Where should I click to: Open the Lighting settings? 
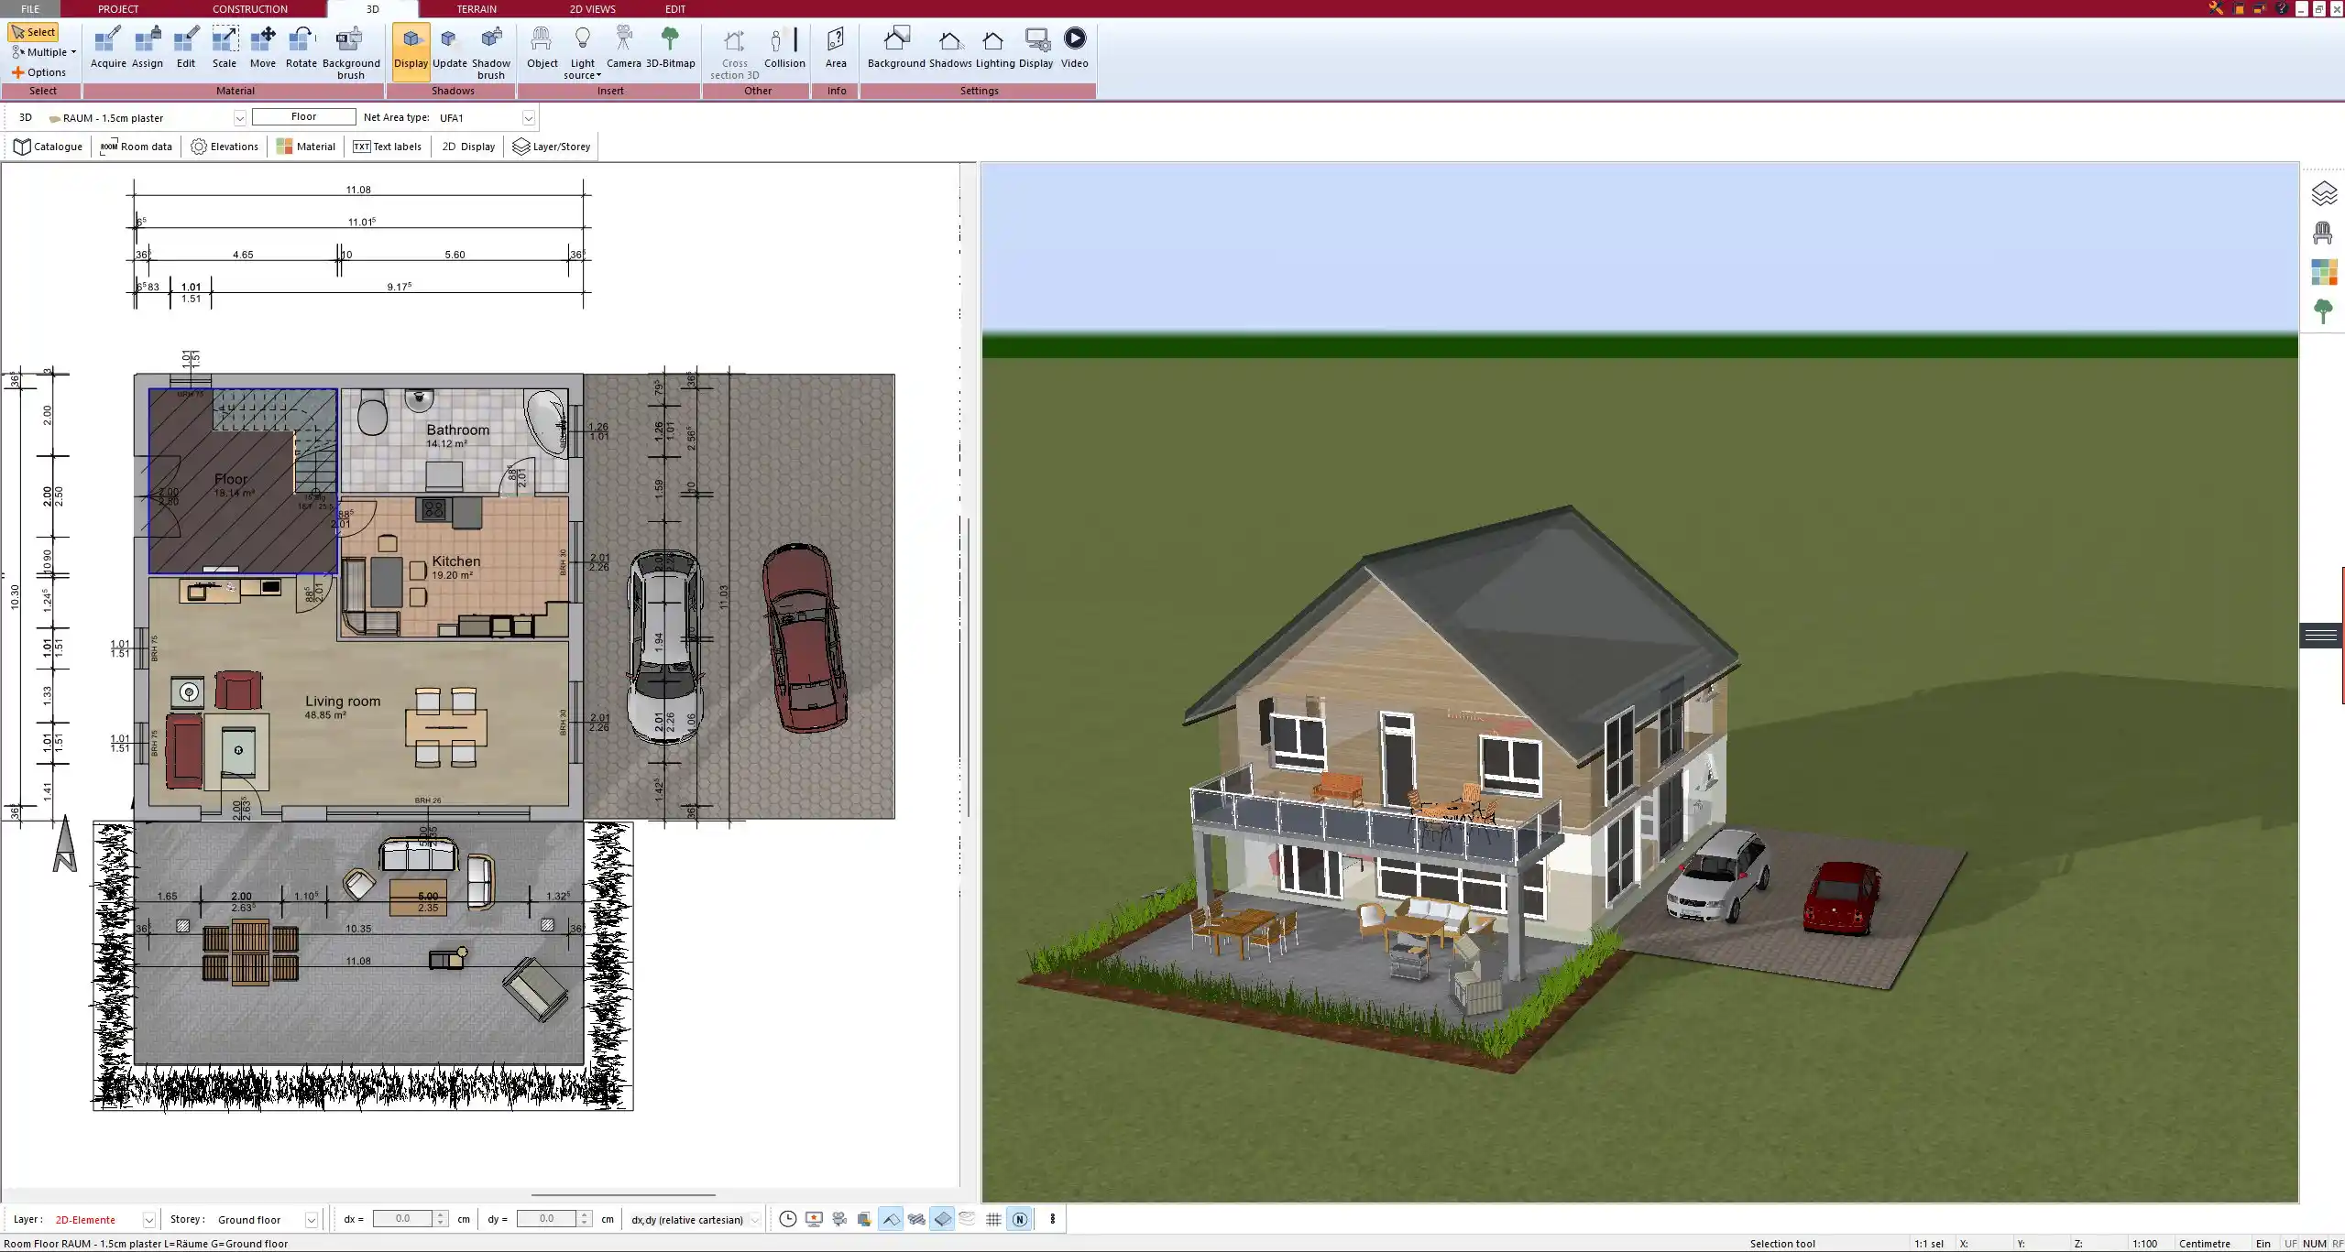pos(992,46)
